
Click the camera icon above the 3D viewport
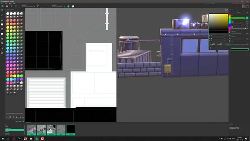click(227, 10)
